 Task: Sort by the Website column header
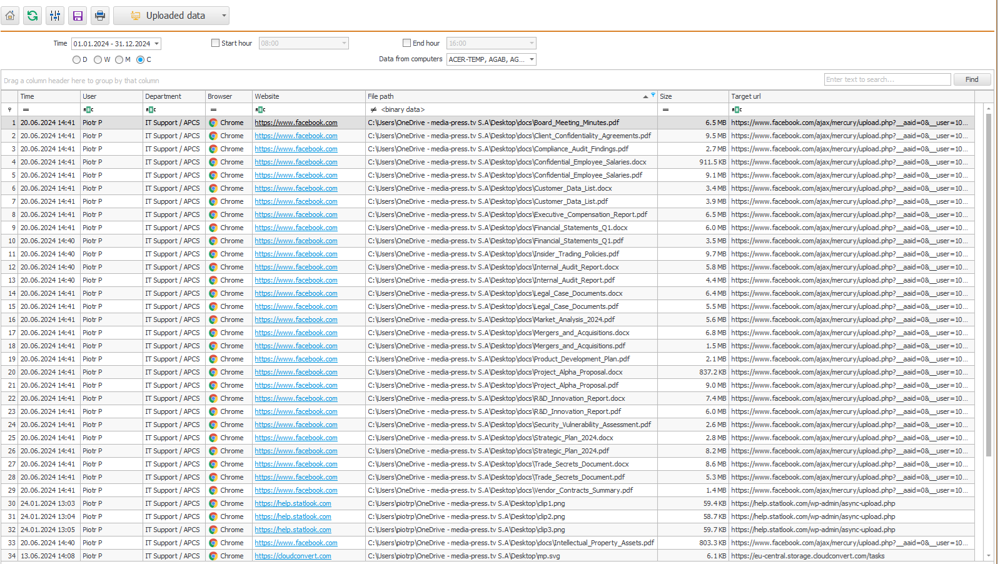tap(309, 96)
